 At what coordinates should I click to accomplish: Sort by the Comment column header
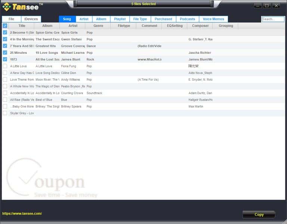(x=149, y=26)
